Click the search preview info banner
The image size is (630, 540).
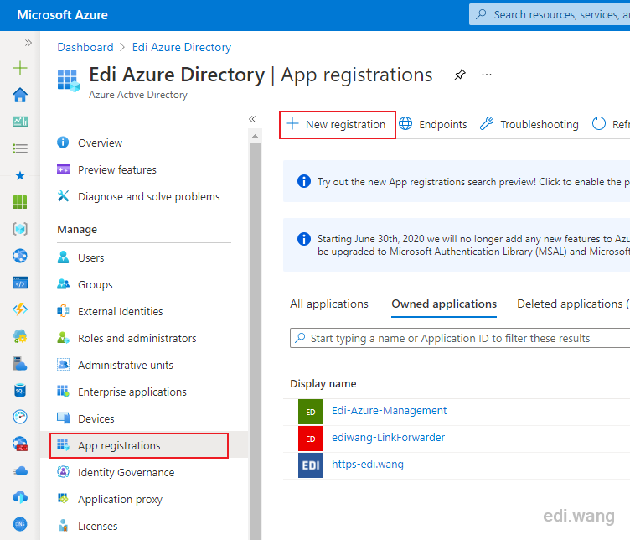[x=457, y=181]
